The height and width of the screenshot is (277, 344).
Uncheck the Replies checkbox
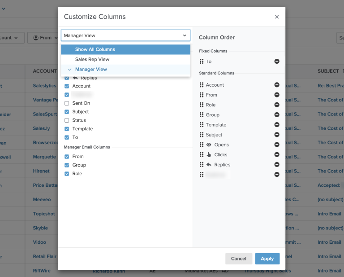pyautogui.click(x=67, y=78)
